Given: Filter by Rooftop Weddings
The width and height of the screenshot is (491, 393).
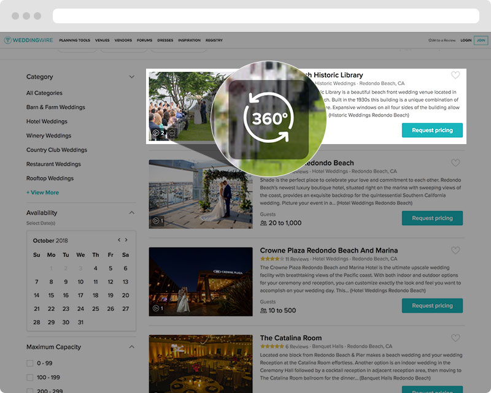Looking at the screenshot, I should [x=50, y=178].
